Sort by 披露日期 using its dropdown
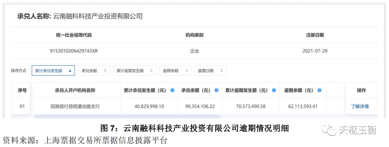389x147 pixels. coord(210,71)
